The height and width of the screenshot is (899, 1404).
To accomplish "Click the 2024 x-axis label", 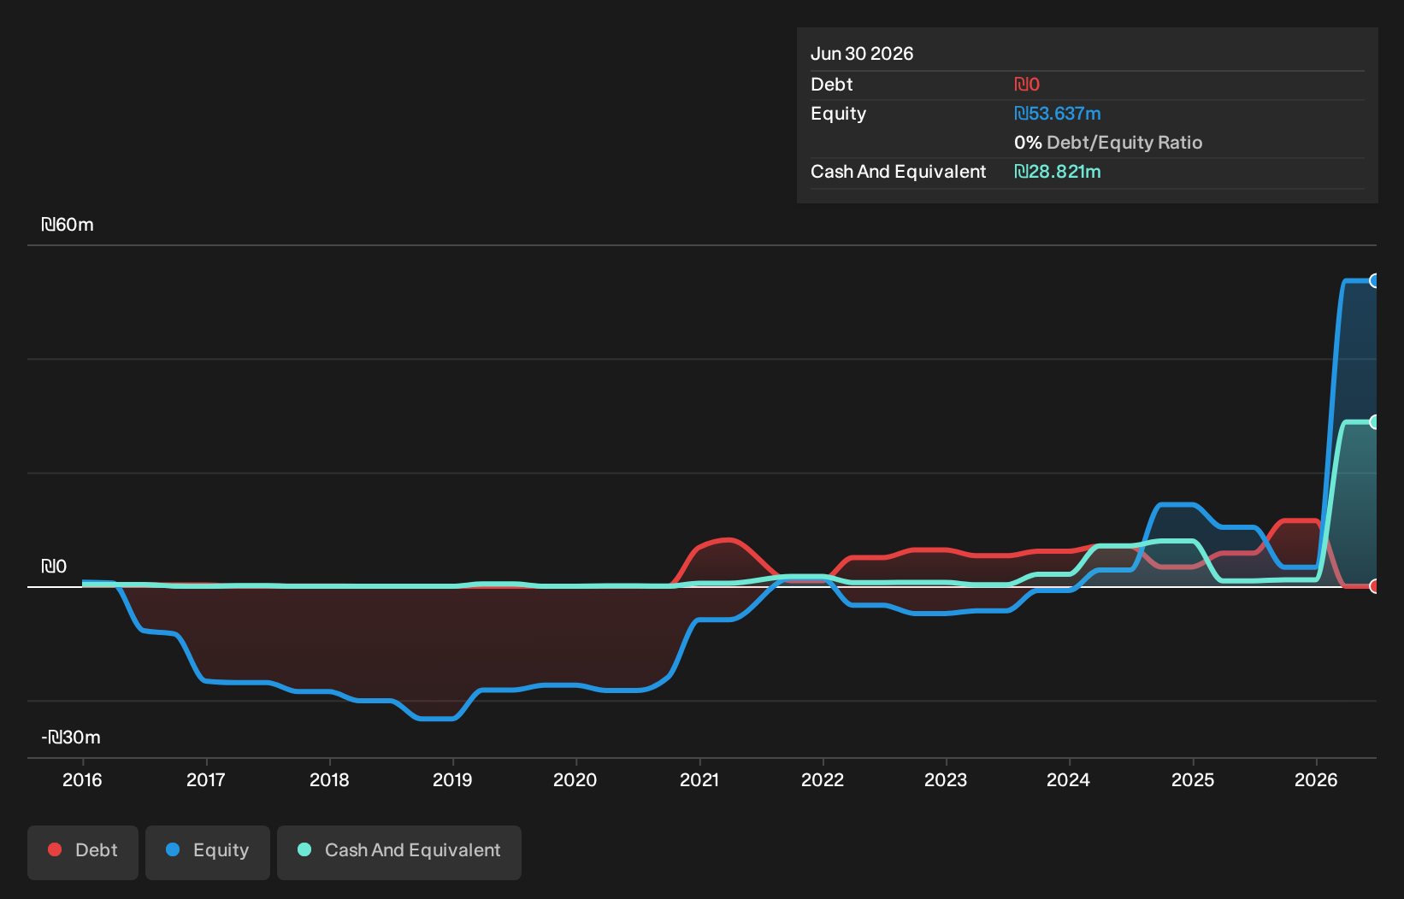I will pyautogui.click(x=1069, y=780).
